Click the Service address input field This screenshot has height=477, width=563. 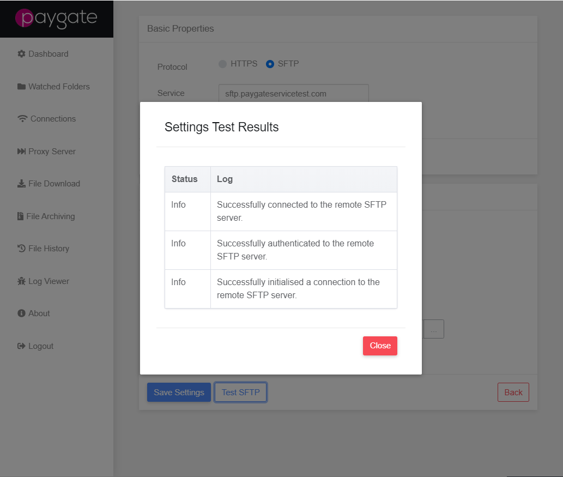[x=294, y=93]
